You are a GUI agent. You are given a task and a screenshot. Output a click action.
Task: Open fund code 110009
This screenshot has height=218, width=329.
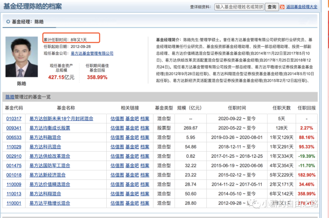point(14,185)
